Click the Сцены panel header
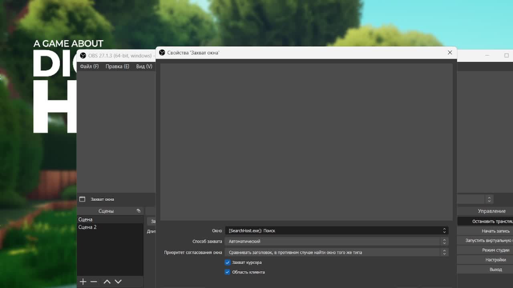The height and width of the screenshot is (288, 513). (x=106, y=211)
